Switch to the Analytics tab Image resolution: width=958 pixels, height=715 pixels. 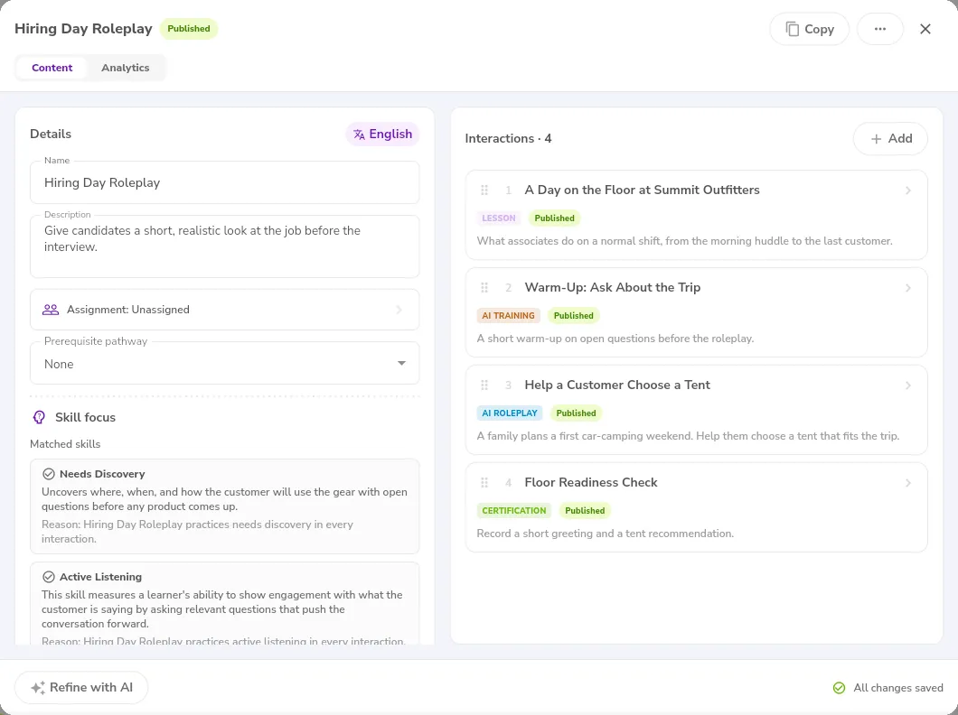(x=126, y=68)
